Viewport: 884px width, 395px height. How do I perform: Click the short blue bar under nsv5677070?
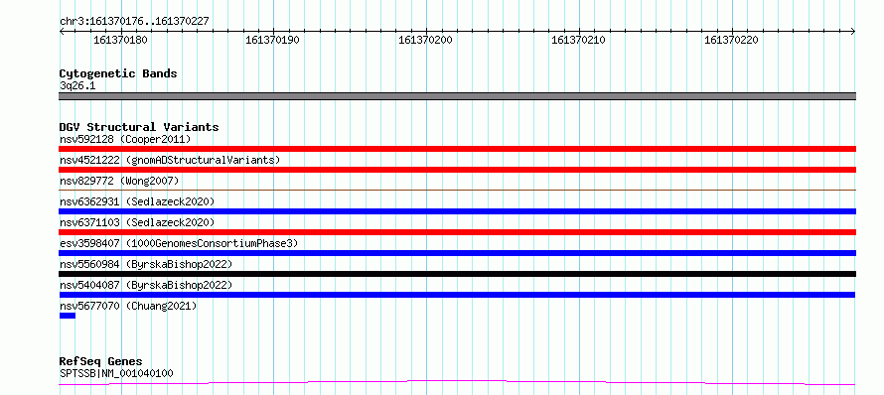[68, 316]
